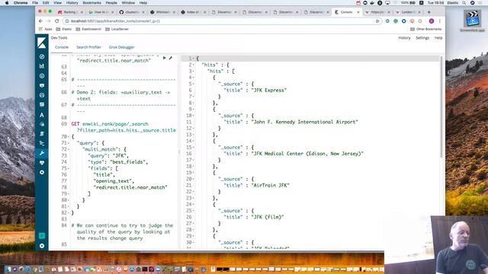488x274 pixels.
Task: Collapse "_source" block at response line 5
Action: click(x=194, y=84)
